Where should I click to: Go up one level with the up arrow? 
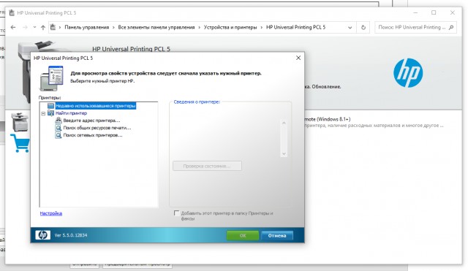coord(43,28)
